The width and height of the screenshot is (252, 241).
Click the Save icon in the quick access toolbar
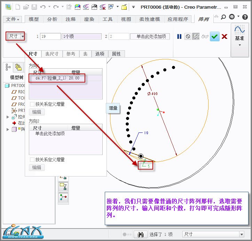(x=34, y=7)
